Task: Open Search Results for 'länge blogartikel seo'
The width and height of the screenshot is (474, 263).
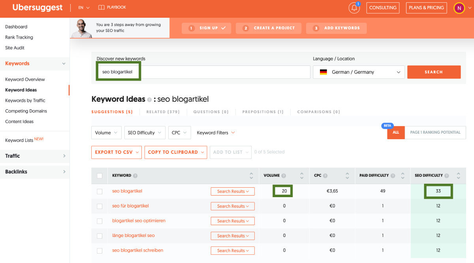Action: [233, 236]
